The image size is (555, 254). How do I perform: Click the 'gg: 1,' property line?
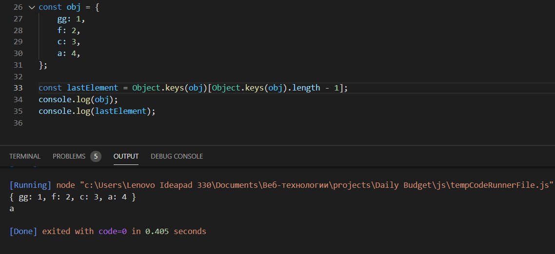71,19
